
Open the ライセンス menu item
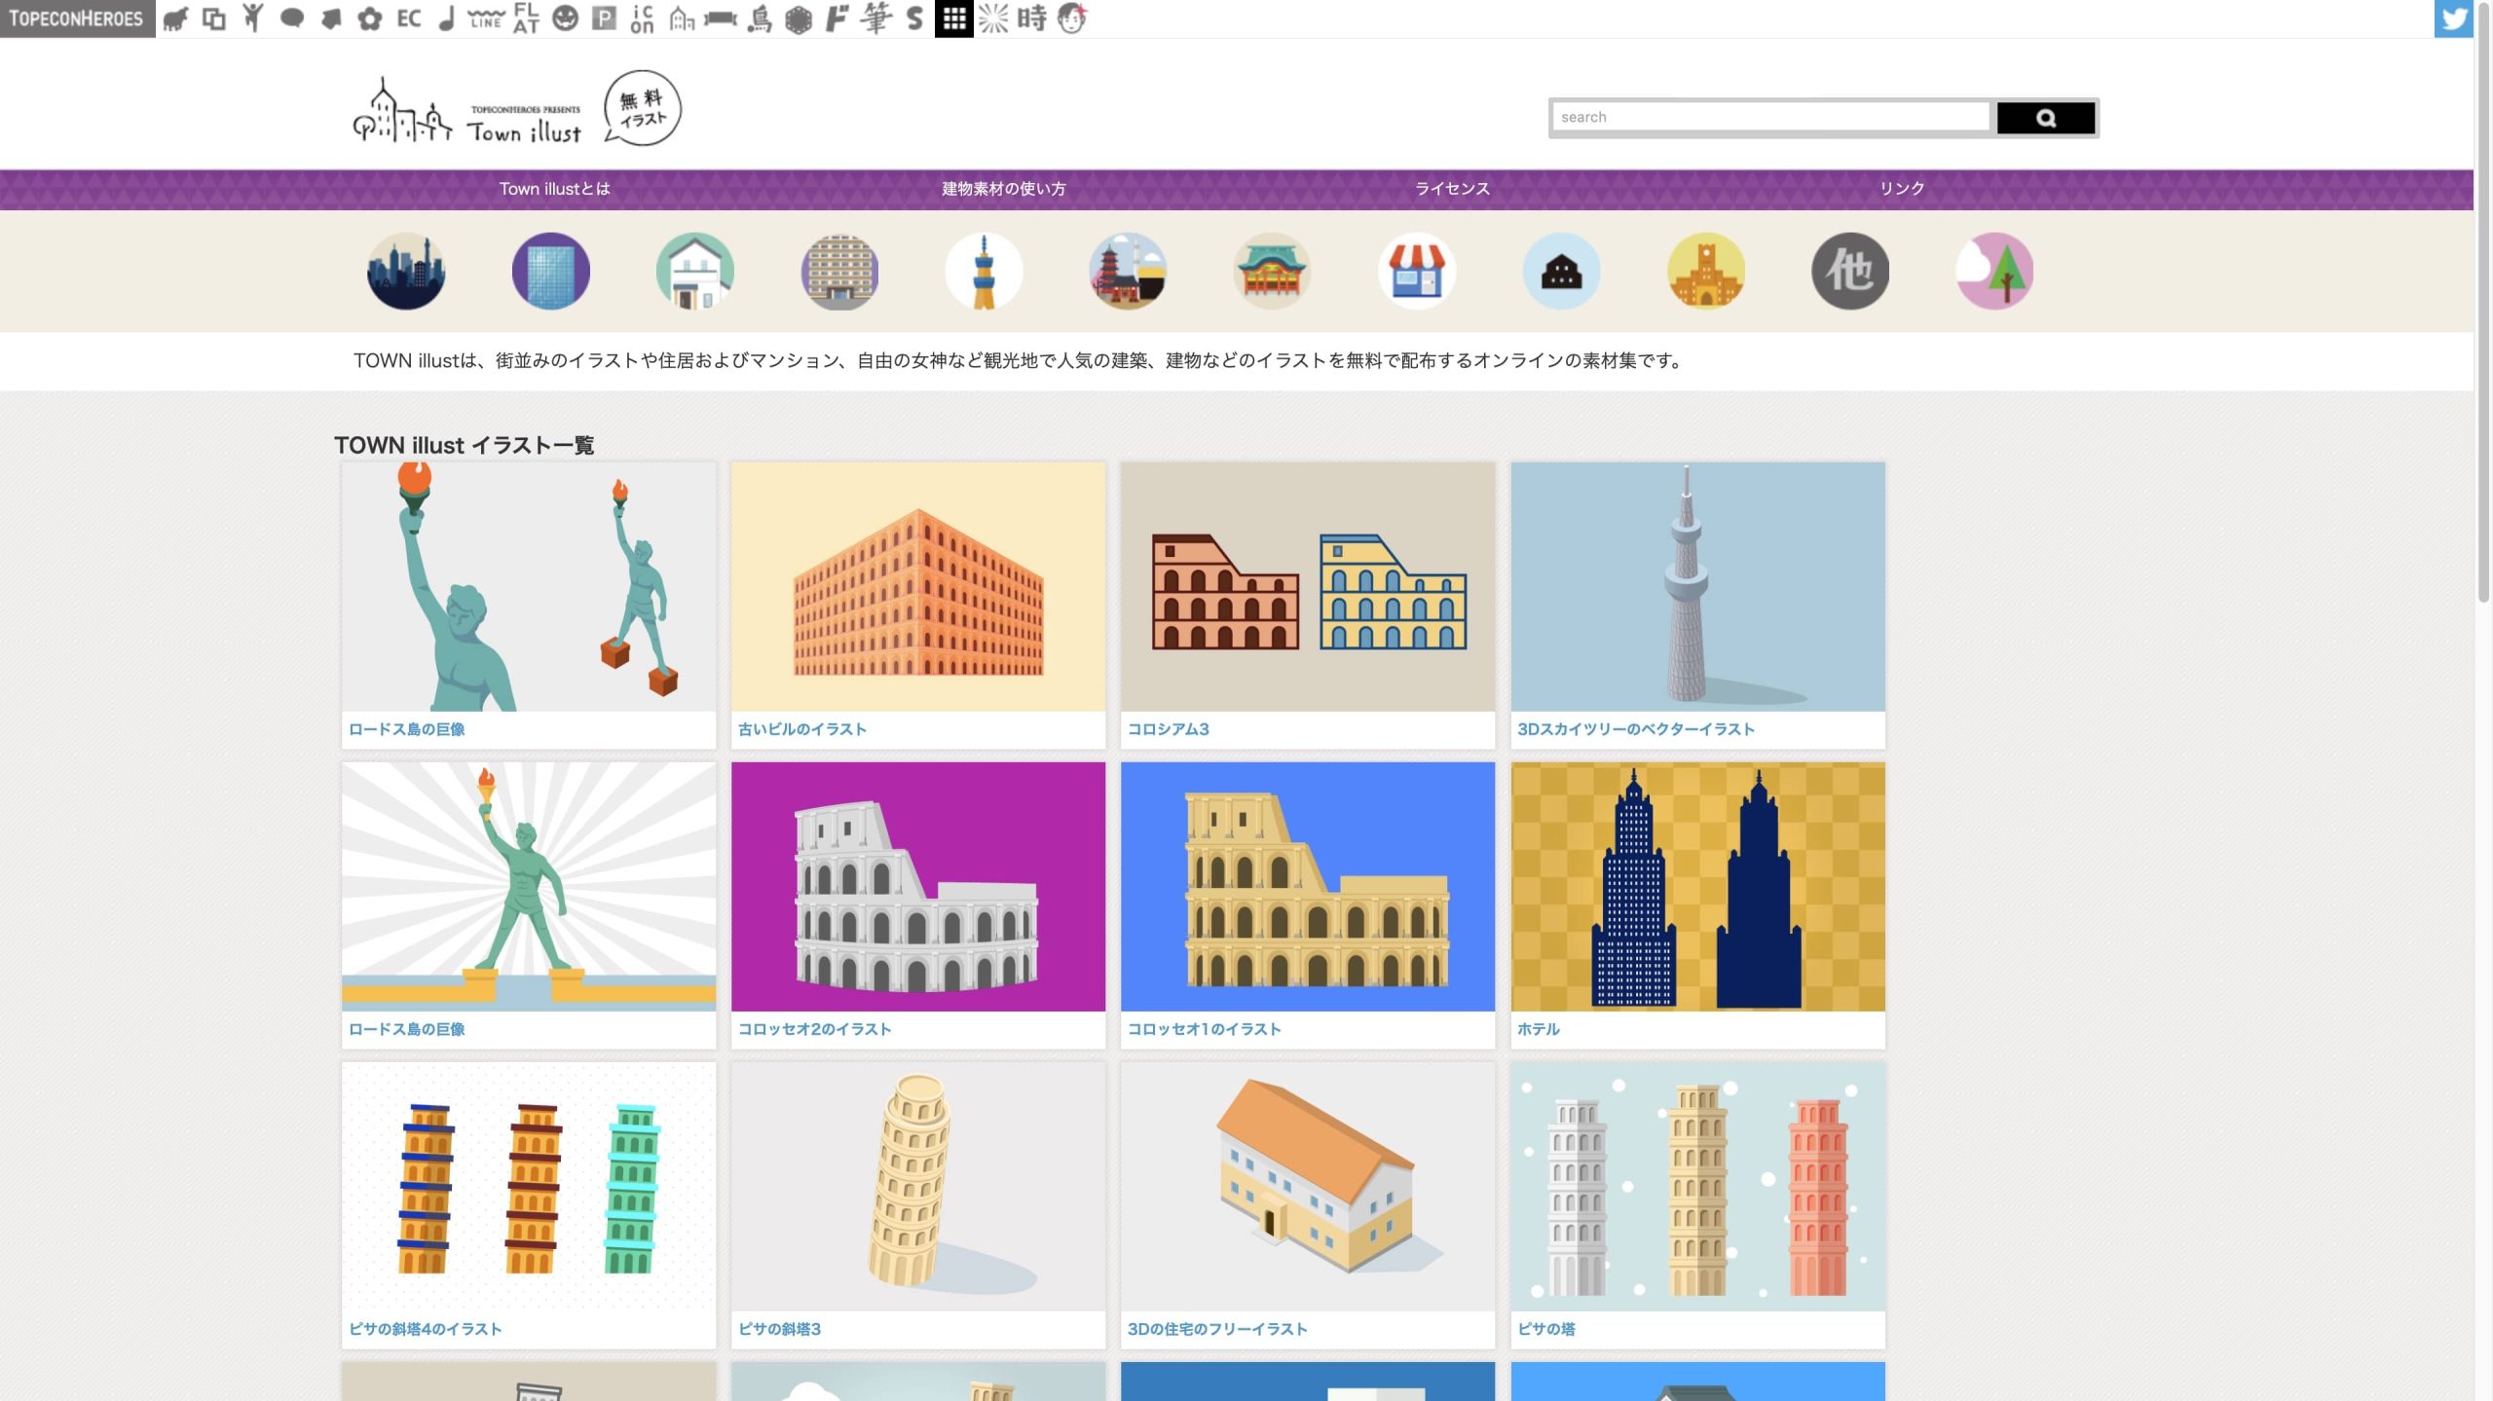(x=1452, y=189)
